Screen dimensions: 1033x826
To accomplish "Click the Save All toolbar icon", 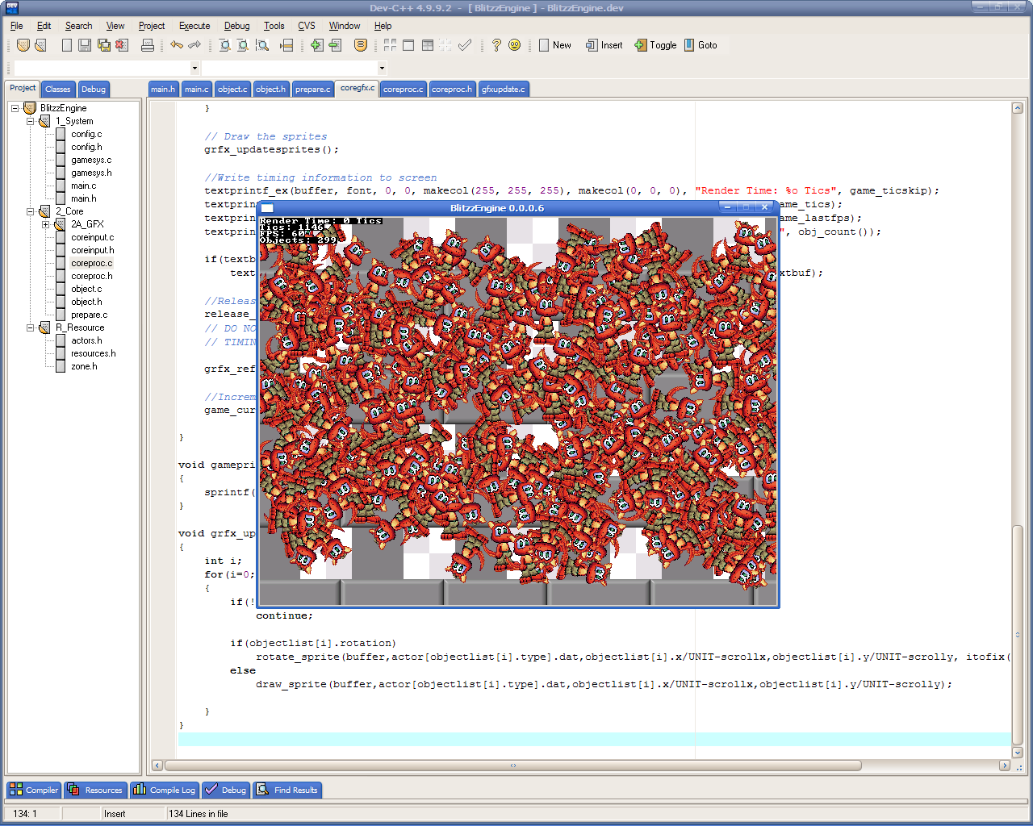I will coord(104,45).
